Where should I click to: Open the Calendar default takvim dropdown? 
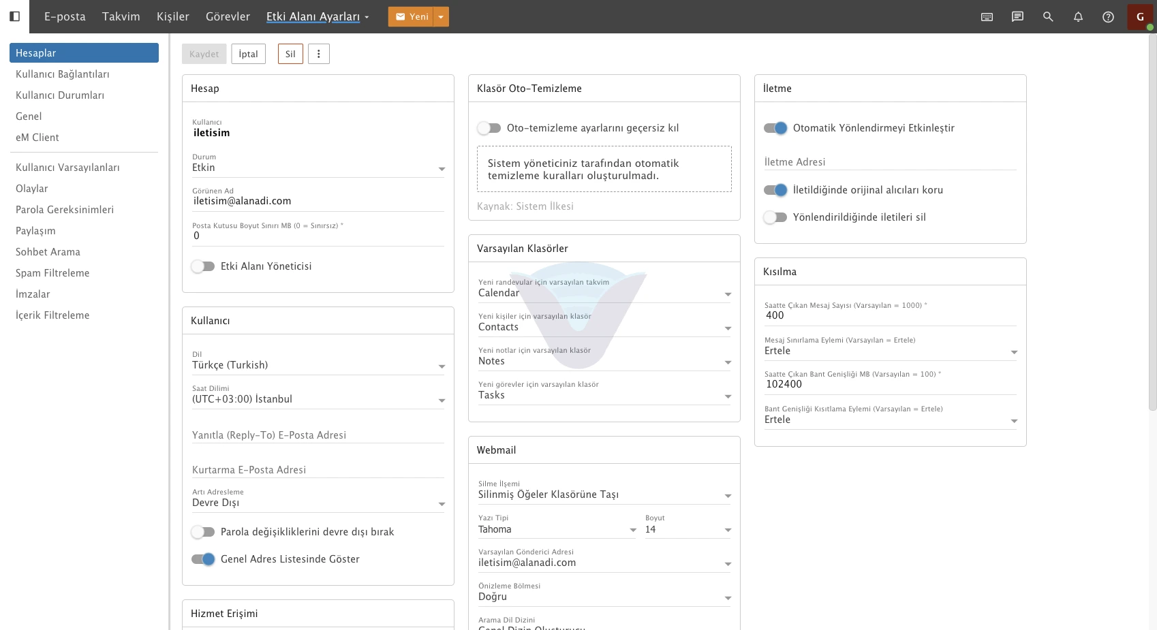(x=604, y=293)
